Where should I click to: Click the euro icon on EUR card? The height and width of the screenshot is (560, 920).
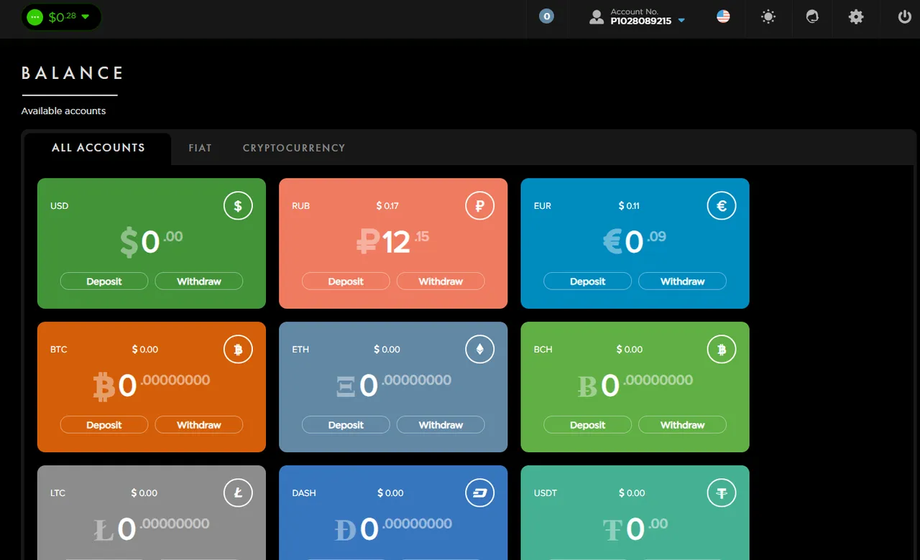[722, 206]
